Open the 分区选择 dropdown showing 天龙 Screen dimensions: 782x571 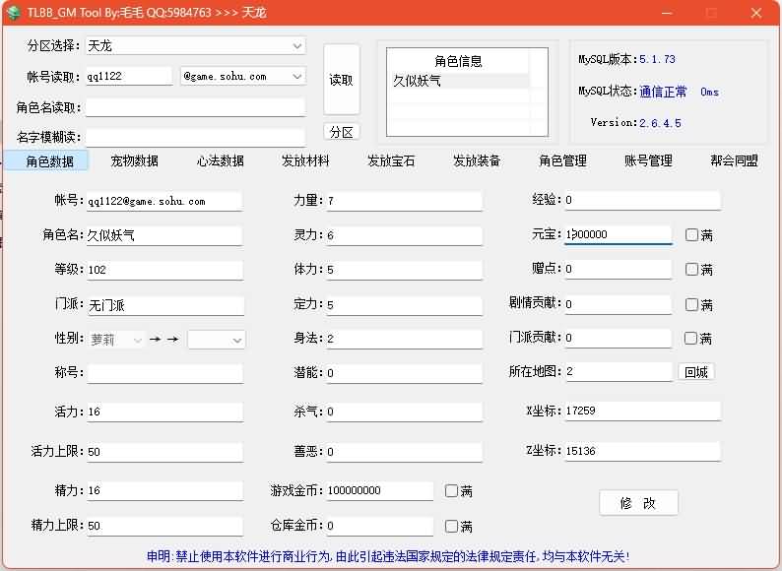195,46
